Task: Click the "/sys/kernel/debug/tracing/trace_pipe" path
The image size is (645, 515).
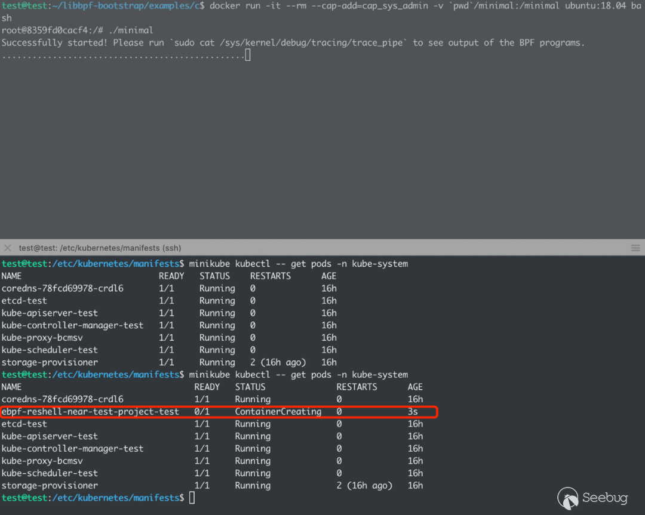Action: (311, 43)
